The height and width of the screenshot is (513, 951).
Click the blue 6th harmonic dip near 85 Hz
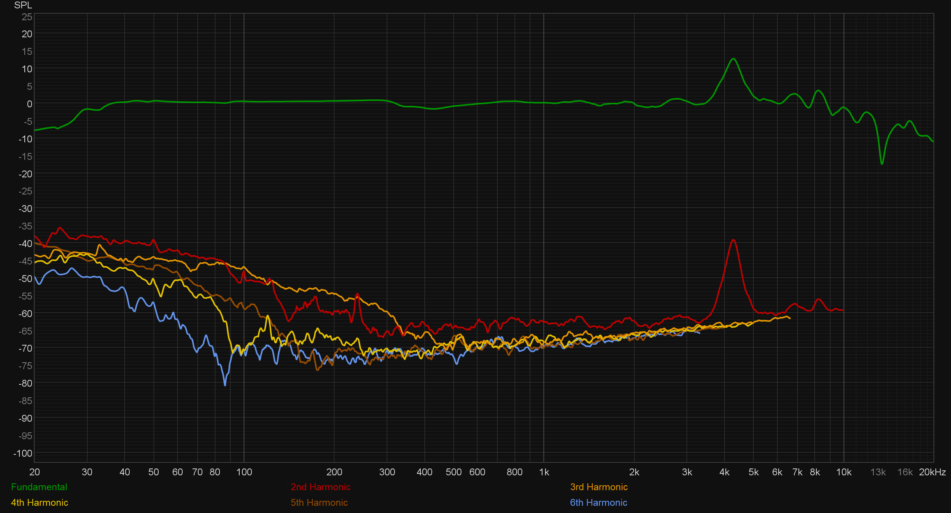pos(225,385)
